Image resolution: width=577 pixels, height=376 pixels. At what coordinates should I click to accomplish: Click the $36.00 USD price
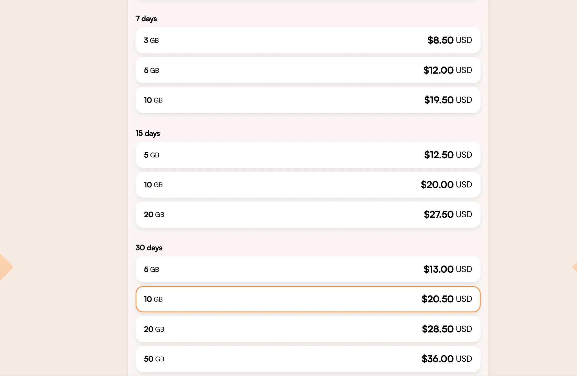coord(447,359)
